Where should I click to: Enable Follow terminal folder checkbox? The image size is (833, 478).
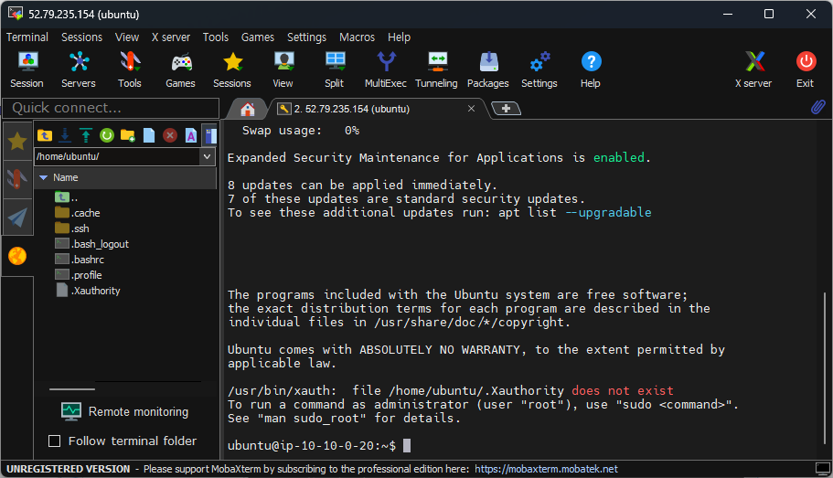[54, 441]
